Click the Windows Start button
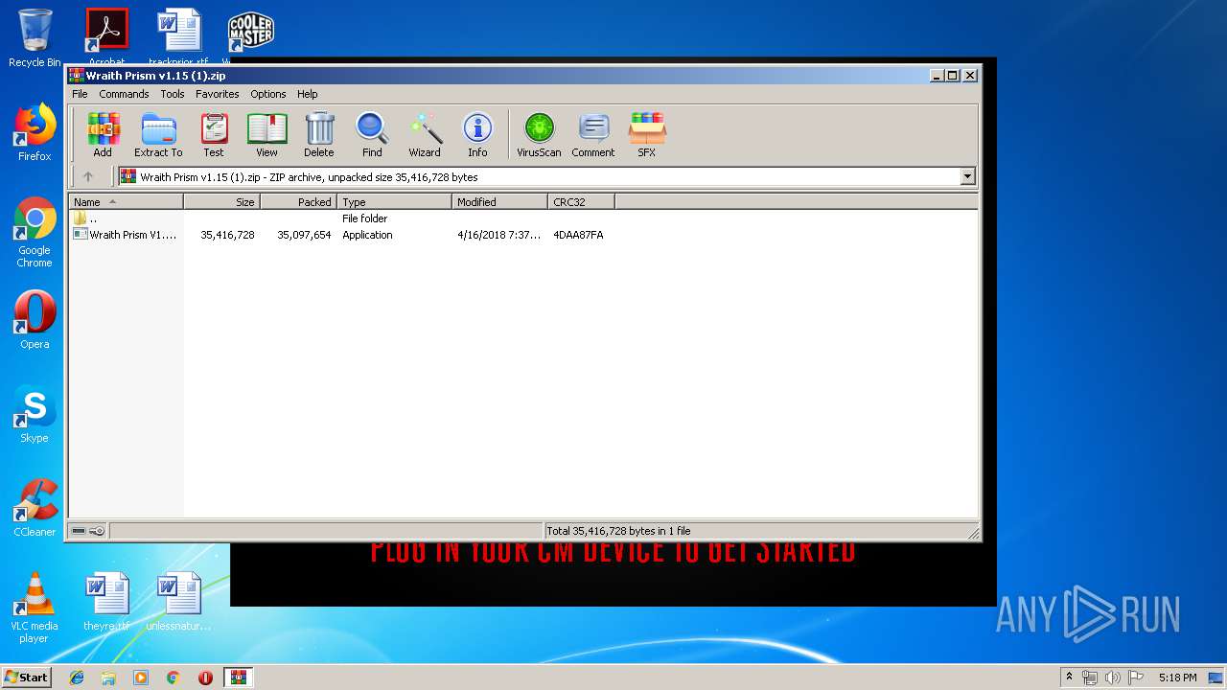 click(26, 678)
